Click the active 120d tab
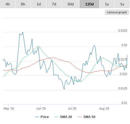Screen dimensions: 130x124 89,4
